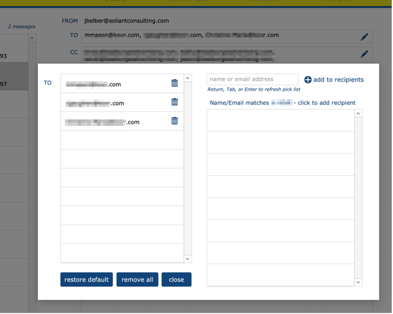Click up arrow of the TO recipients scrollbar

(x=187, y=78)
